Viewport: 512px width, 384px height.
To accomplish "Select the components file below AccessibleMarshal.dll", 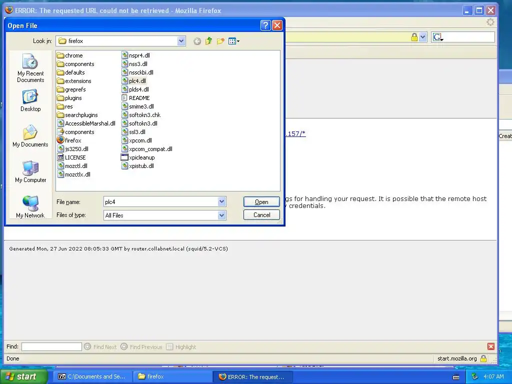I will [75, 132].
